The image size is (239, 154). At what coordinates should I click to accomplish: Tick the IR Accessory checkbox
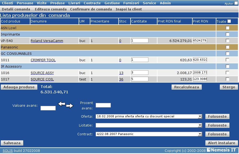click(x=228, y=66)
